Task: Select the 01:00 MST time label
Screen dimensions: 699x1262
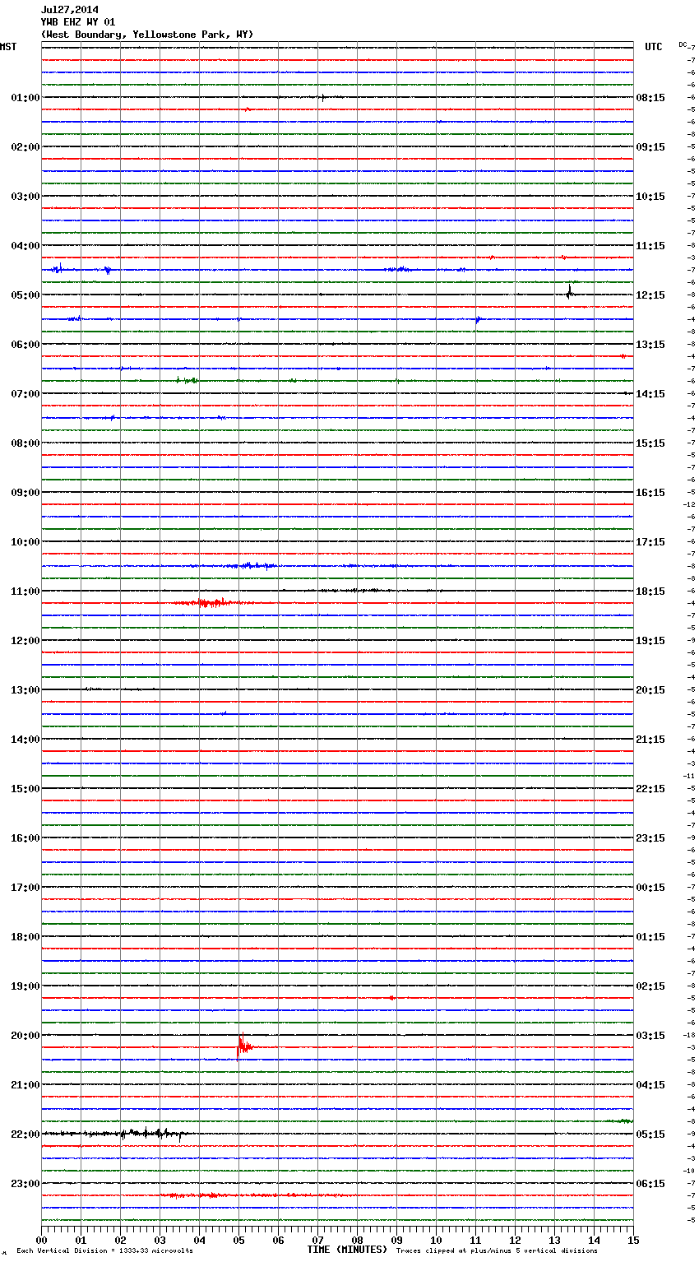Action: pyautogui.click(x=25, y=98)
